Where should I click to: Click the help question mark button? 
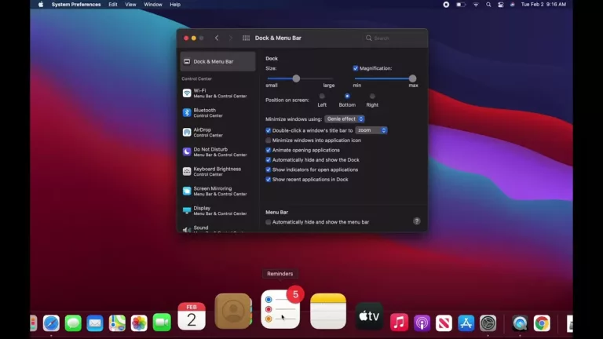[417, 221]
